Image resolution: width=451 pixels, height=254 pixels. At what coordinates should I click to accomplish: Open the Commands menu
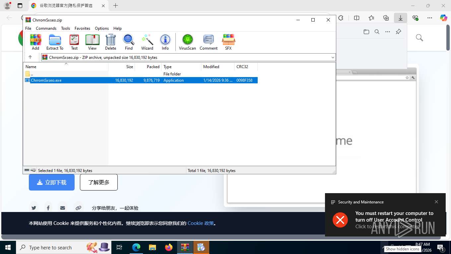click(x=46, y=28)
